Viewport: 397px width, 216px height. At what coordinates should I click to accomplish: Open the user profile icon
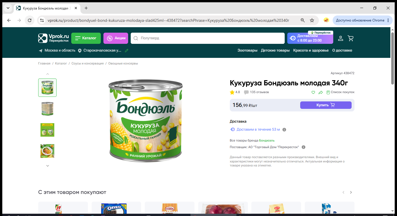tap(341, 38)
